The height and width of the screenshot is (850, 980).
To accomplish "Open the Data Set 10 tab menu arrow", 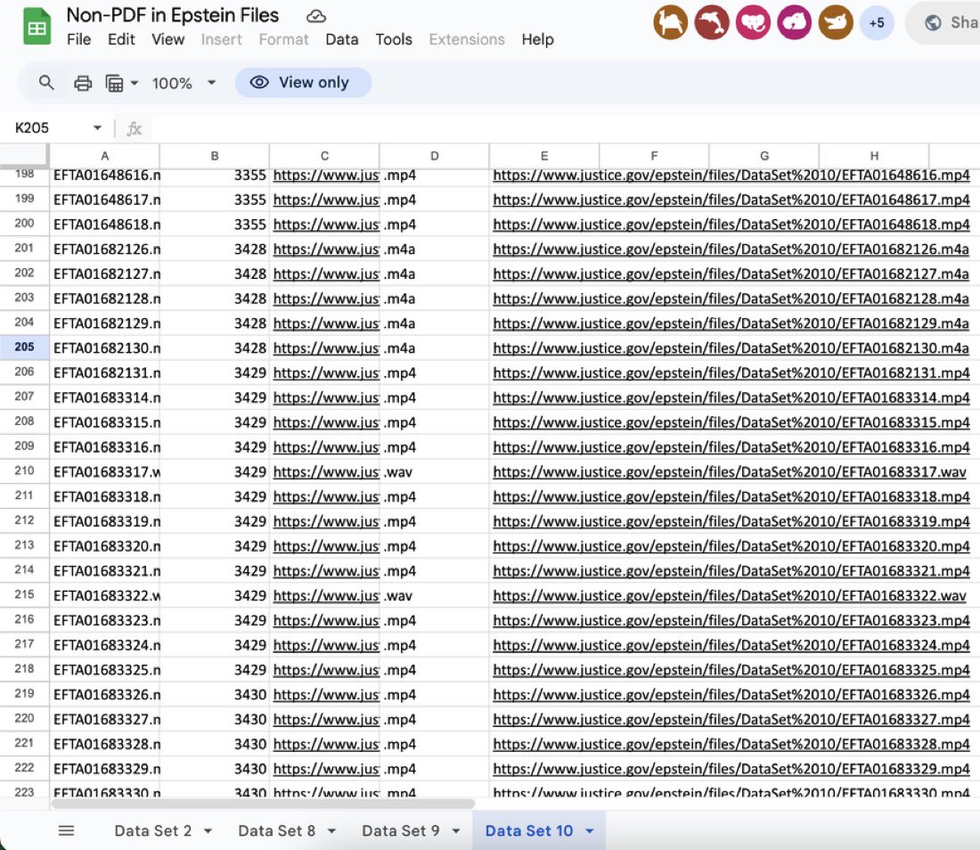I will (x=589, y=830).
